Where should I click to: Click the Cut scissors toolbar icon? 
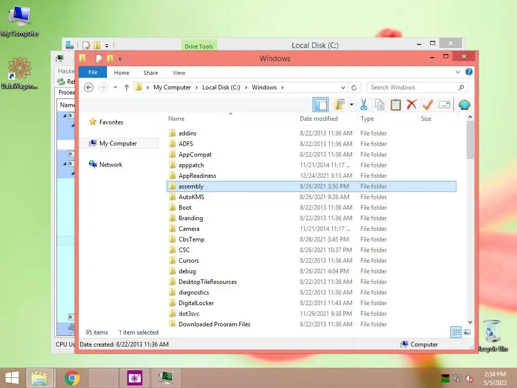point(364,105)
